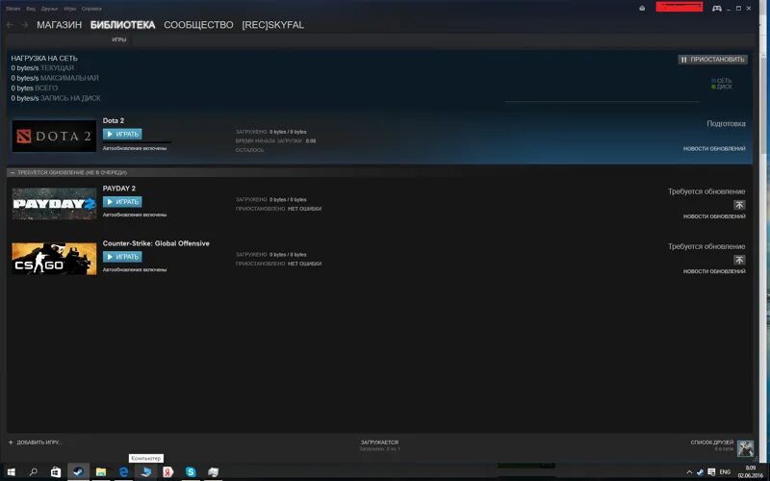This screenshot has width=770, height=481.
Task: Go to МАГАЗИН tab
Action: pos(59,25)
